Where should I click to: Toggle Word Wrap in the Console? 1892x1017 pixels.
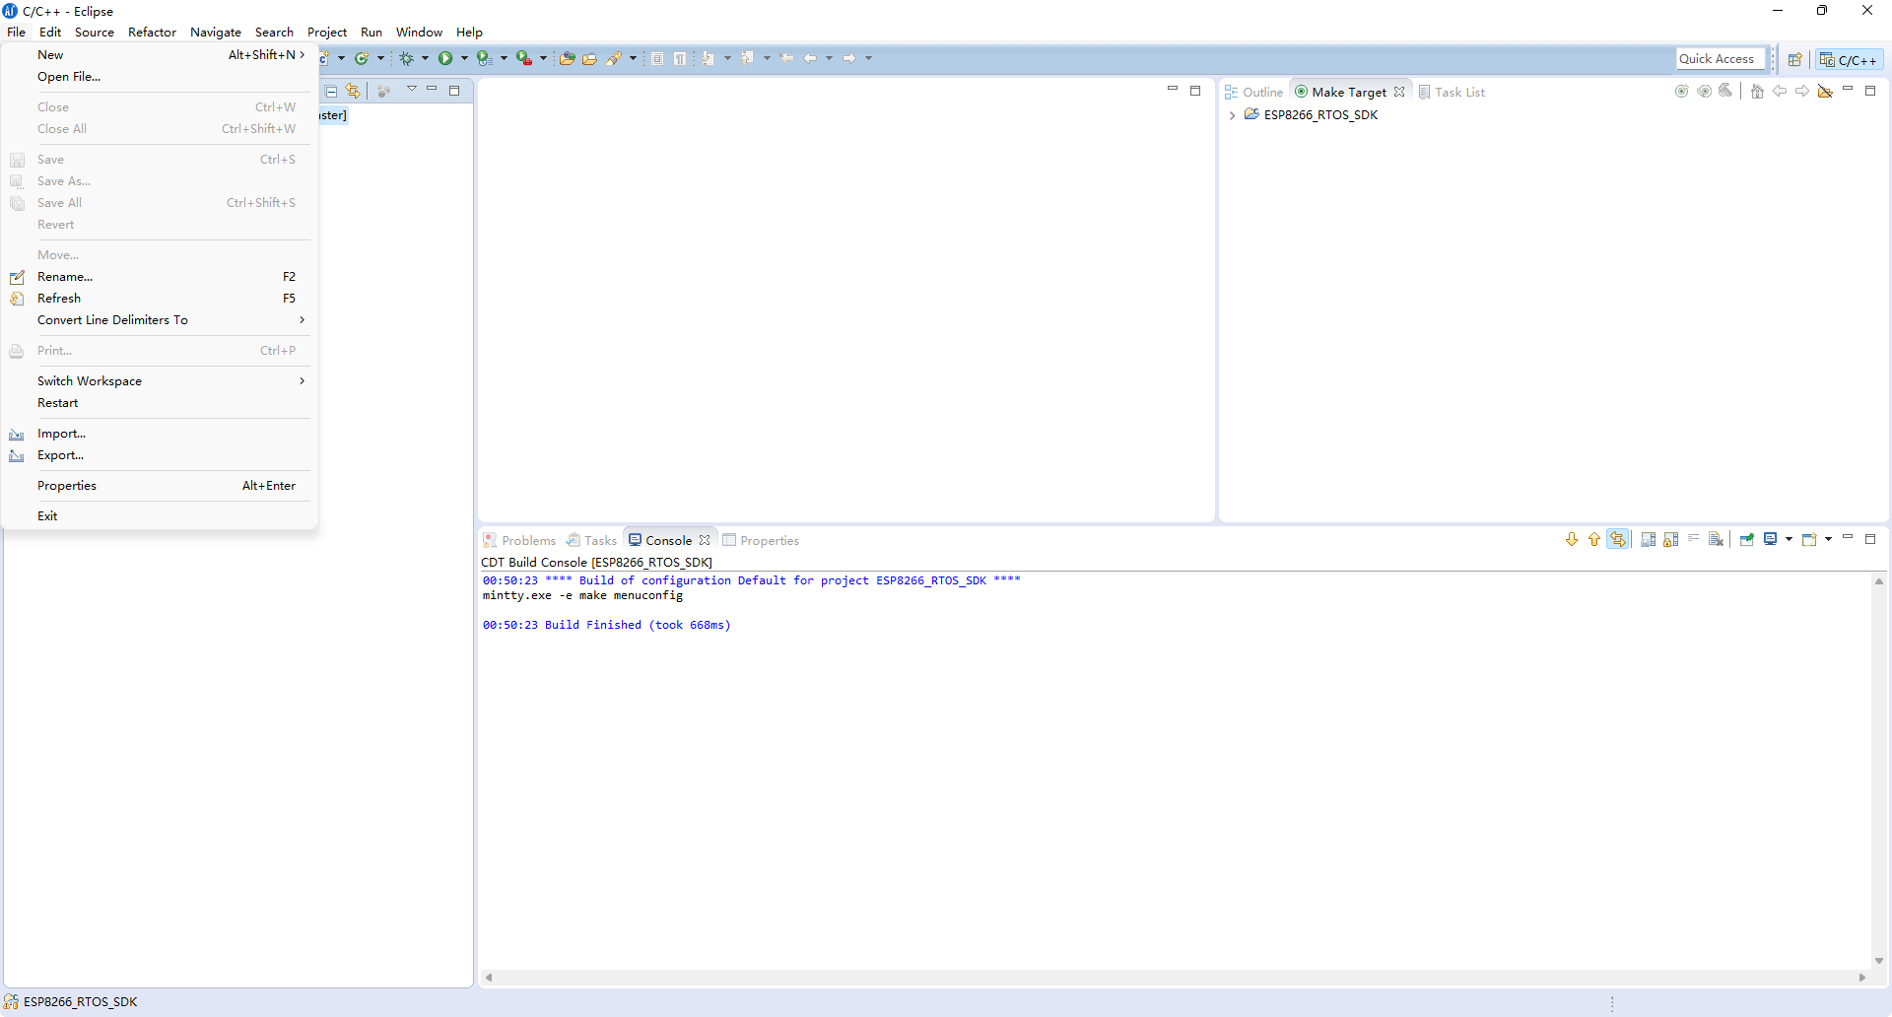coord(1694,539)
